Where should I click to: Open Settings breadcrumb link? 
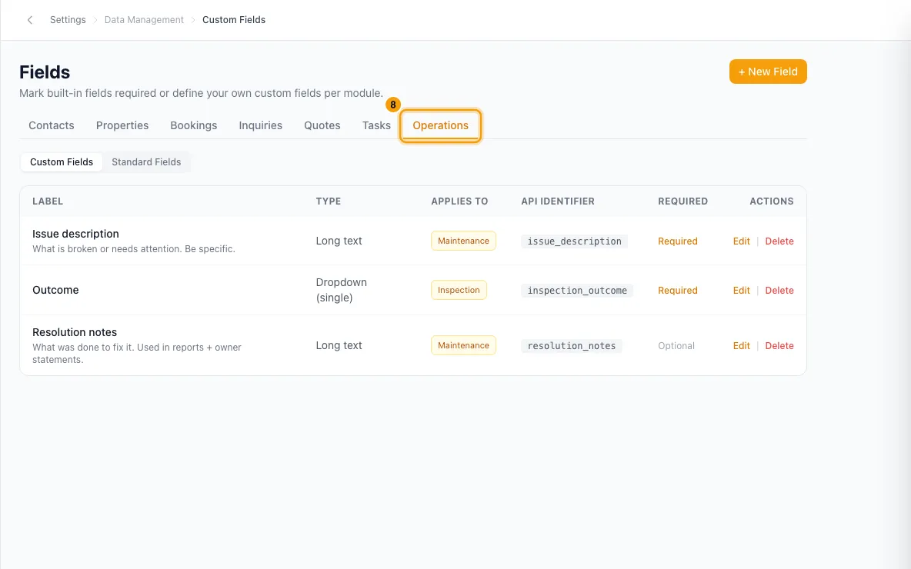(x=68, y=20)
